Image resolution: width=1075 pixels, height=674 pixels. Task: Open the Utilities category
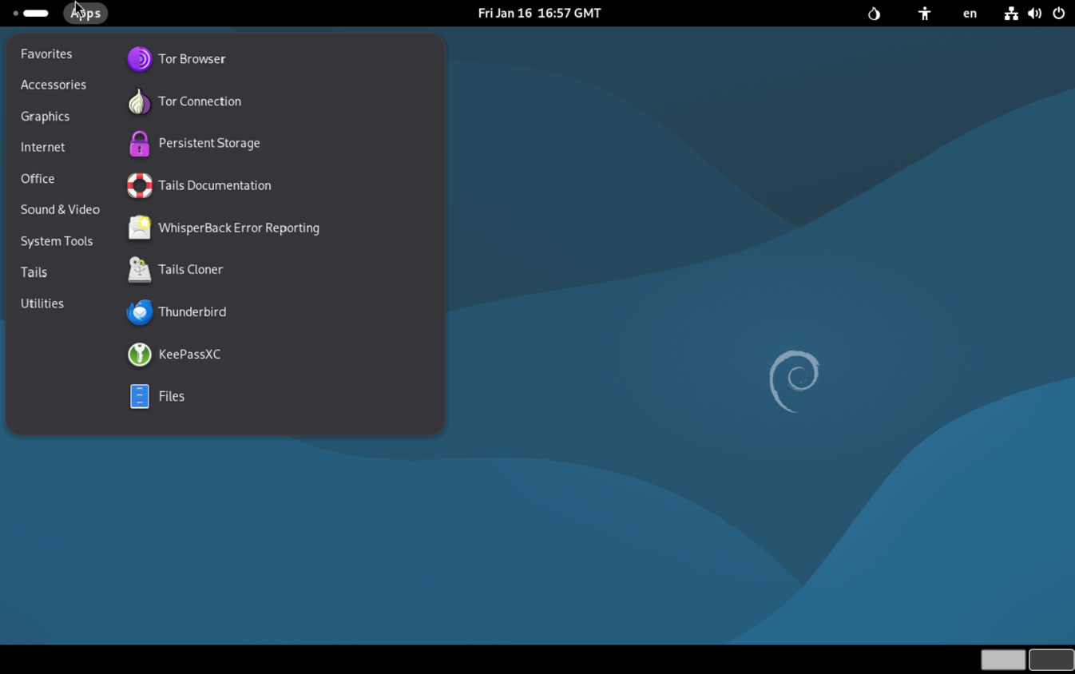click(x=42, y=303)
